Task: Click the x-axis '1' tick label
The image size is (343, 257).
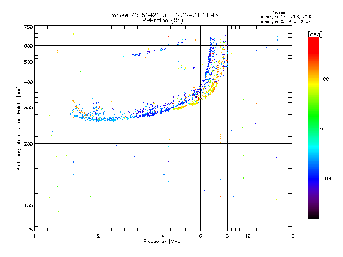Action: 34,236
